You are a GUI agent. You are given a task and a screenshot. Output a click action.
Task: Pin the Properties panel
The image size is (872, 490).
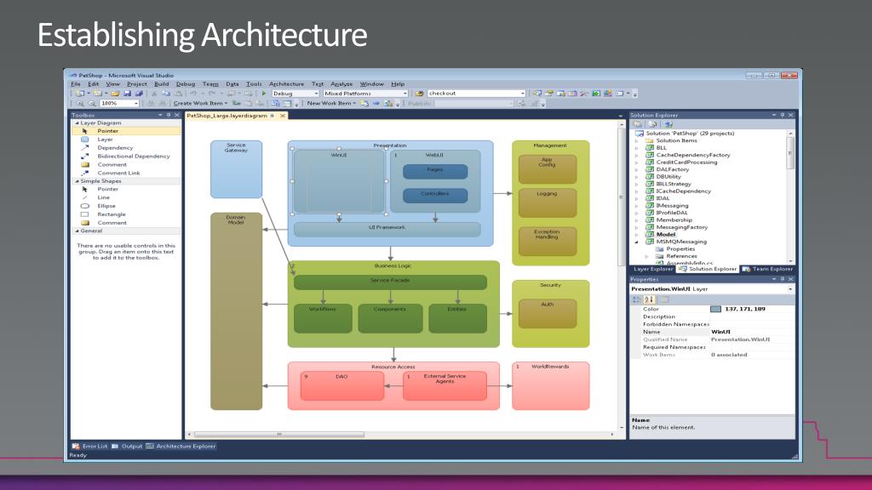pos(782,279)
